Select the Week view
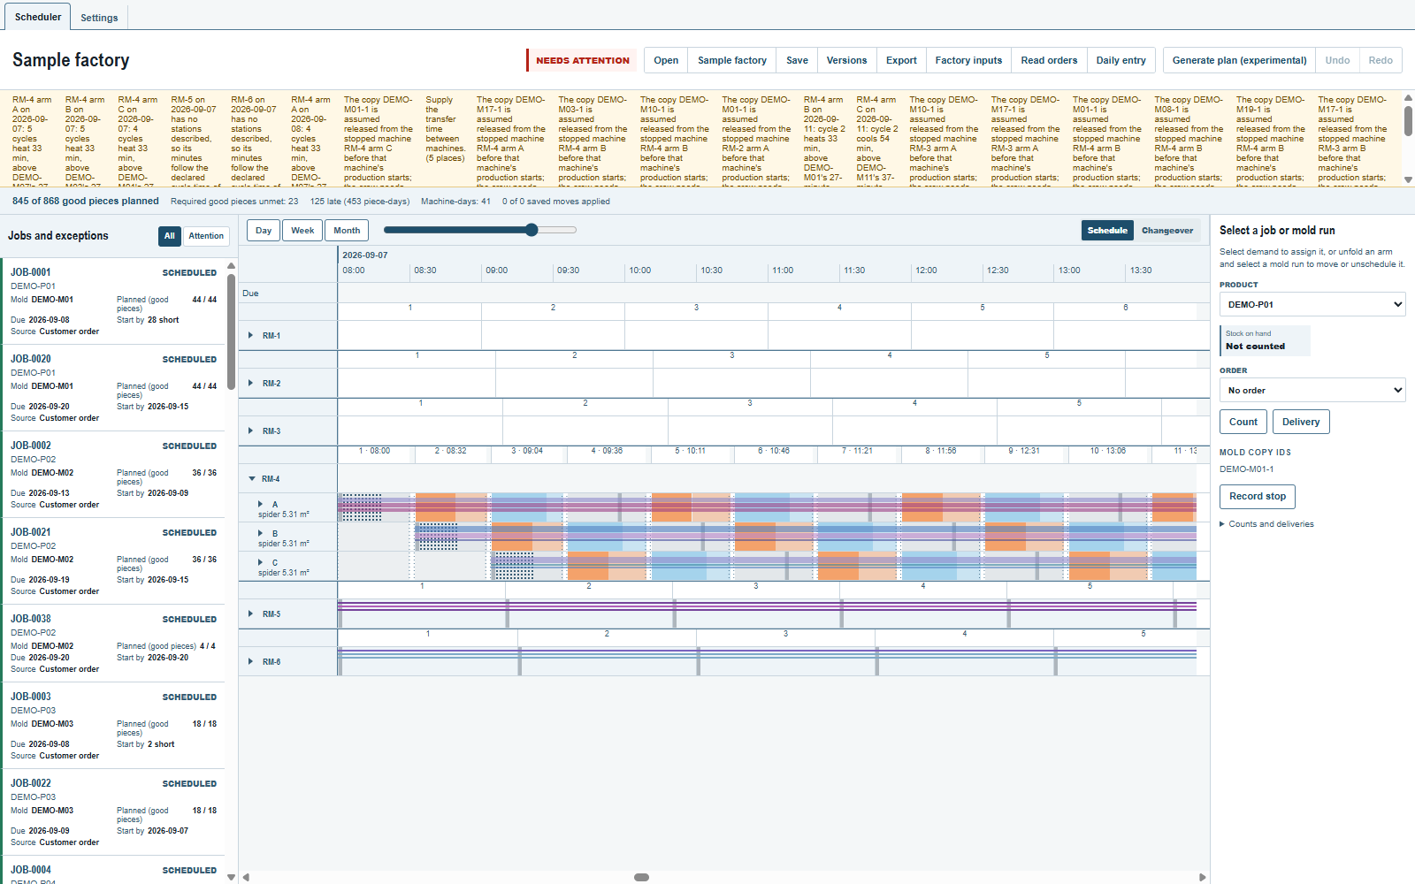The height and width of the screenshot is (884, 1415). click(302, 231)
